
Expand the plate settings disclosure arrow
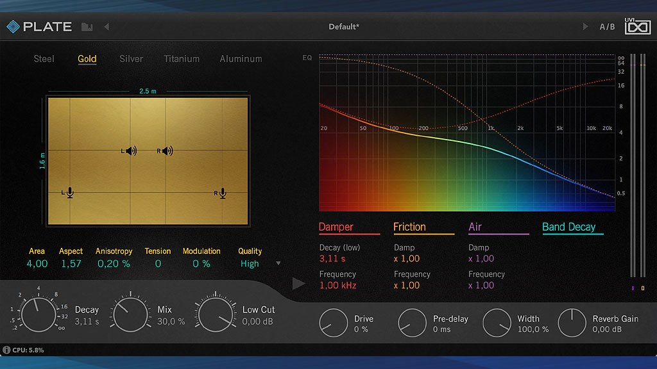(x=278, y=263)
